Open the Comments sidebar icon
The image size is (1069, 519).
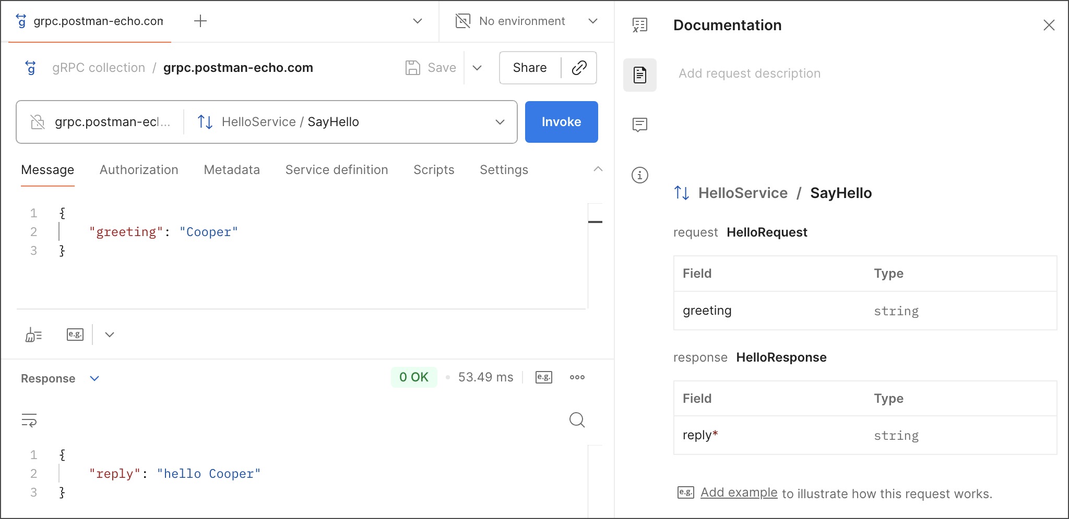(x=639, y=125)
